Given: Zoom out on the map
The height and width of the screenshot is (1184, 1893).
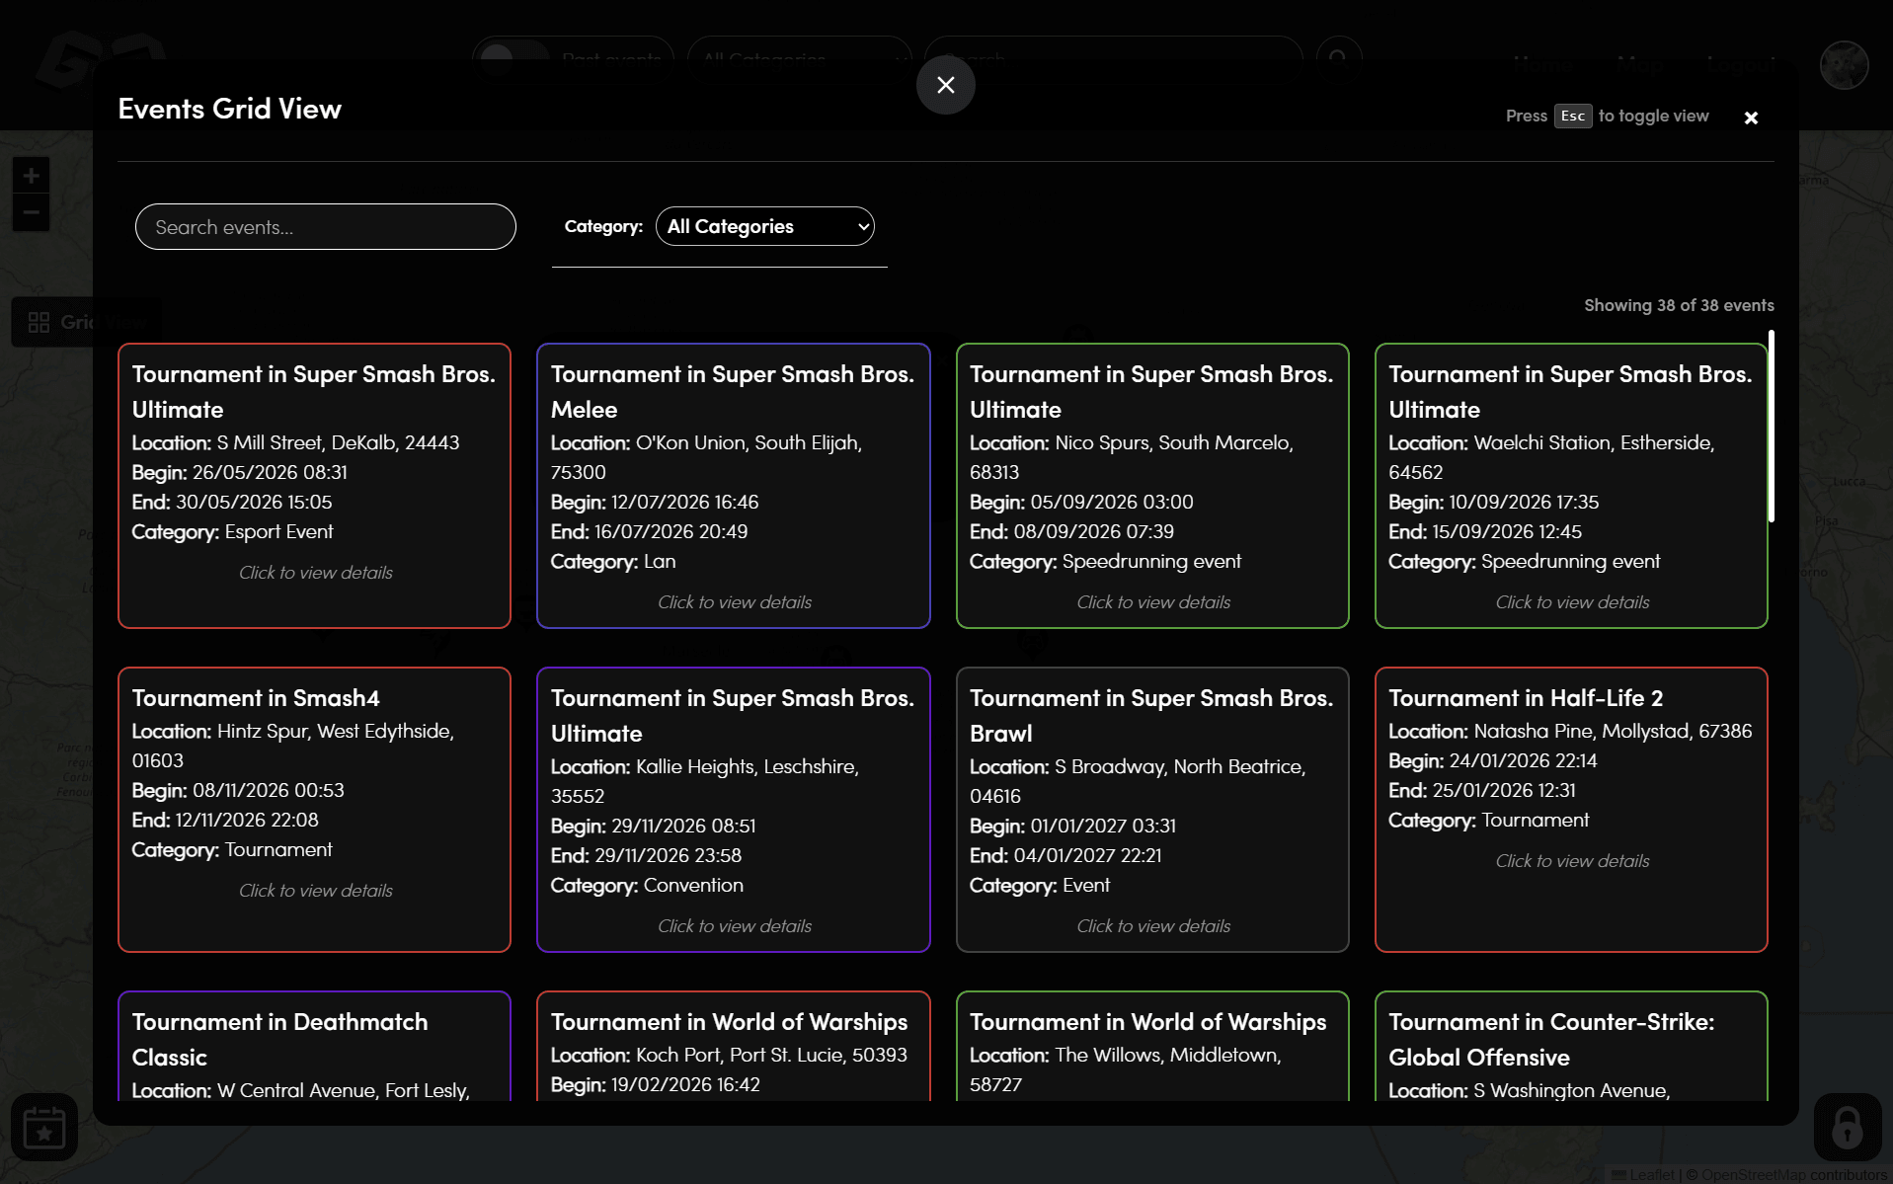Looking at the screenshot, I should coord(31,212).
